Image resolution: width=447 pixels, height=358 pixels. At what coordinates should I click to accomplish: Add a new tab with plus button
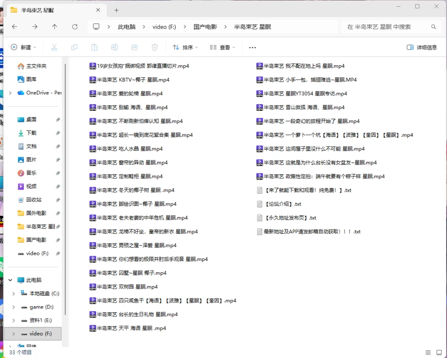(116, 10)
